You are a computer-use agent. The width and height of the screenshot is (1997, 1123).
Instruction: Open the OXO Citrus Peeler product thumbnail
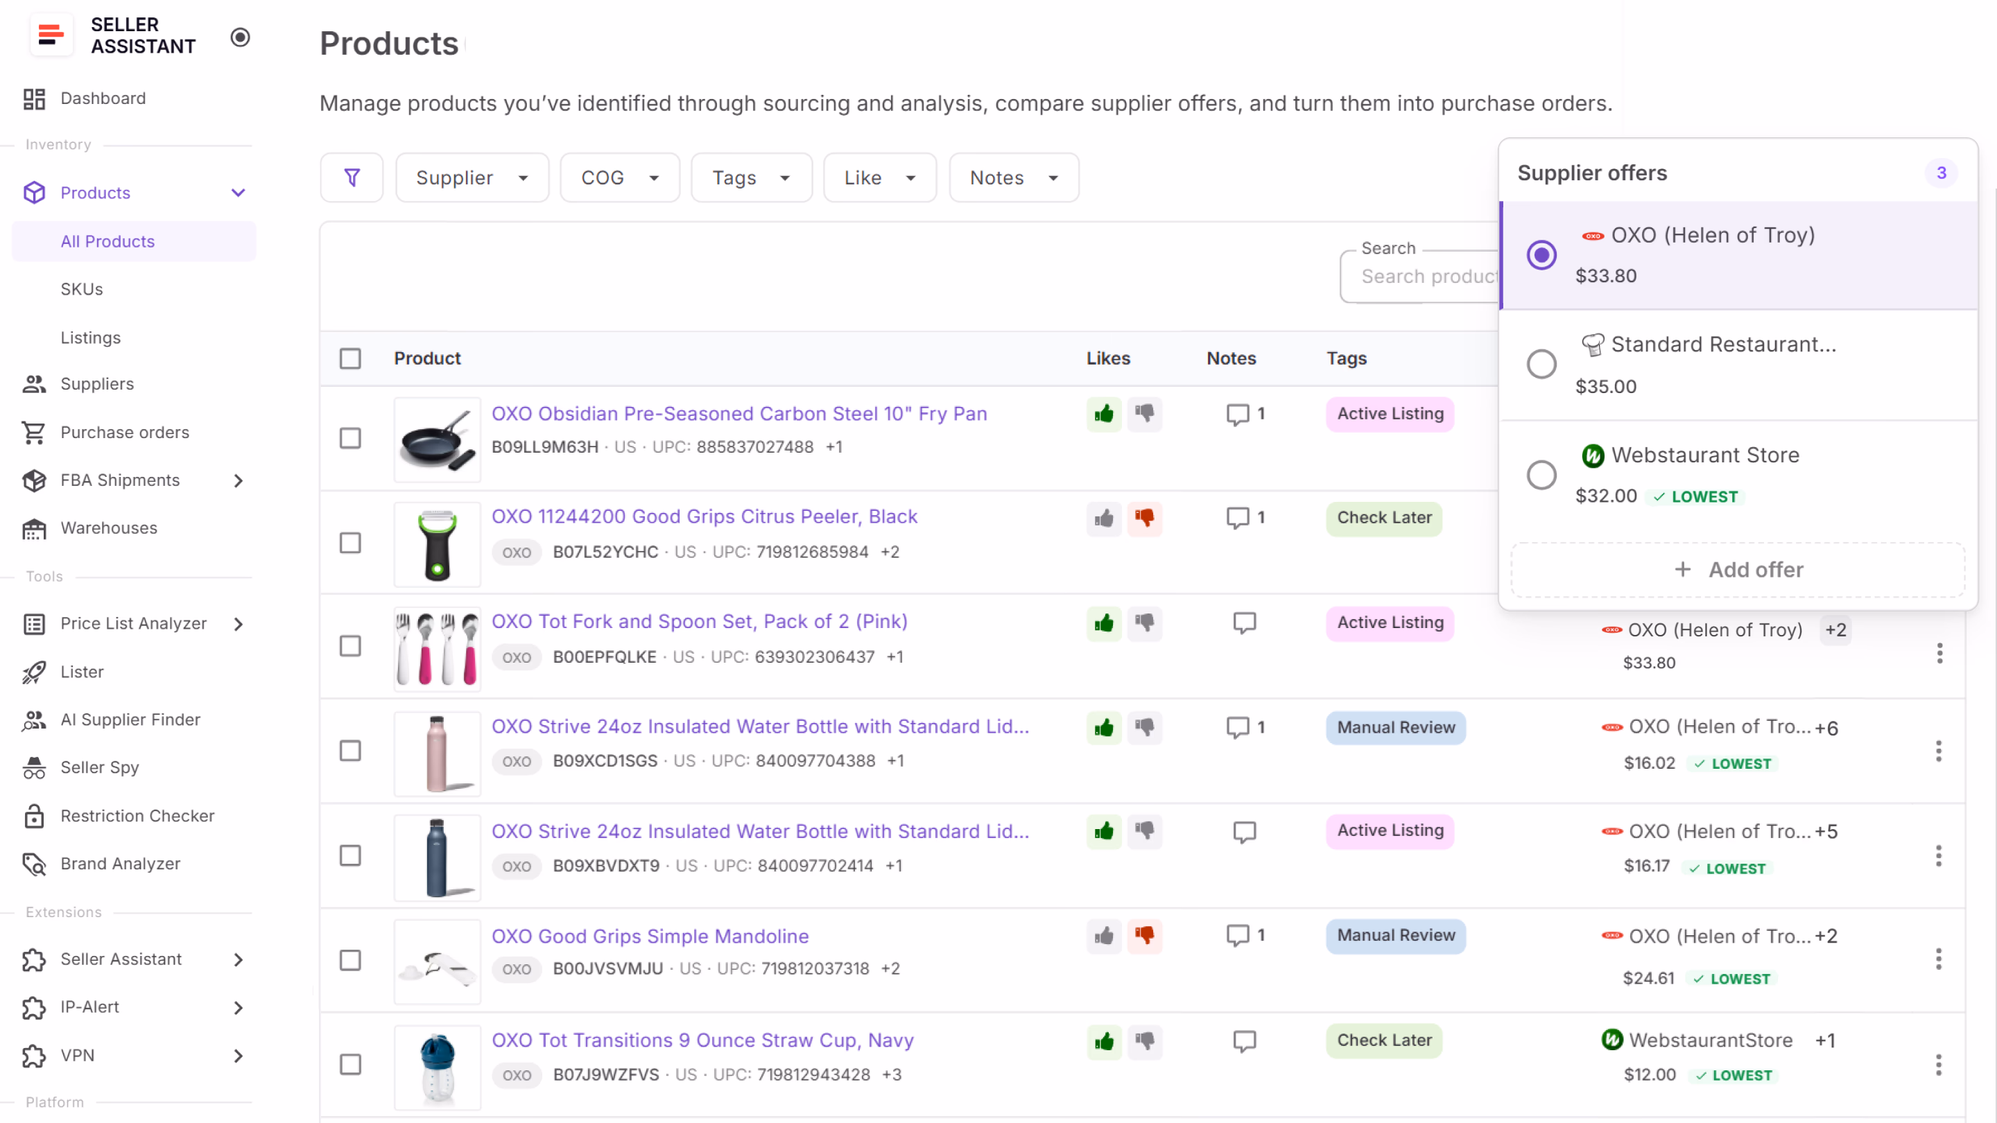(438, 544)
